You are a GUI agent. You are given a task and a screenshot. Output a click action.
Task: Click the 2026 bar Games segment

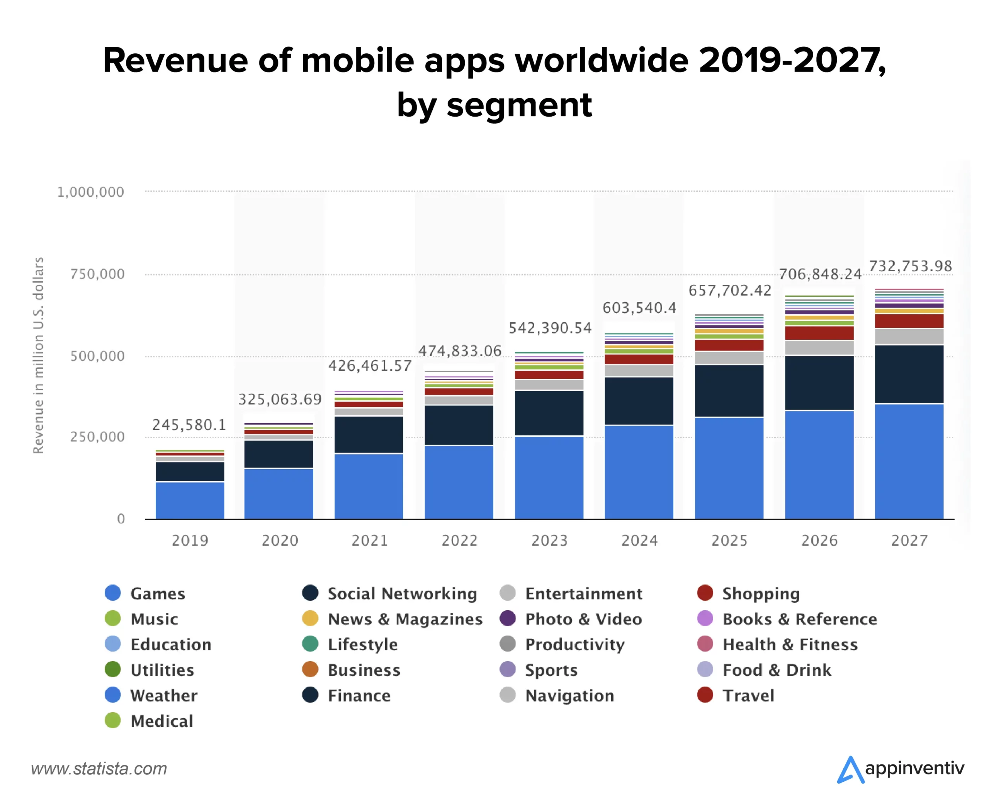[x=819, y=465]
